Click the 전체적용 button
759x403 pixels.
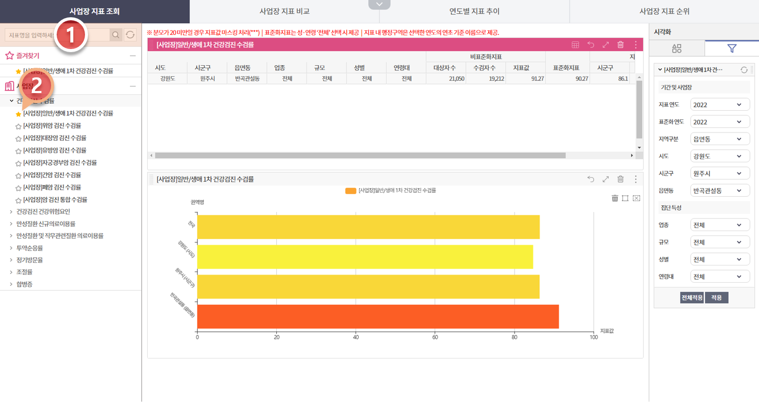pos(692,298)
